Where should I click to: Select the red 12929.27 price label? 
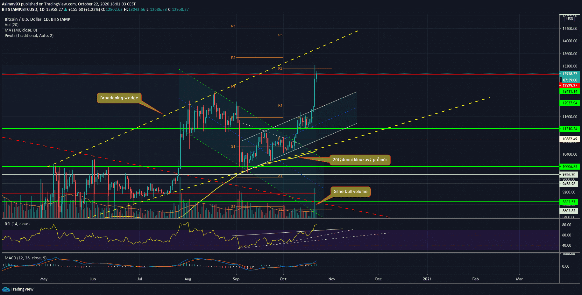570,86
